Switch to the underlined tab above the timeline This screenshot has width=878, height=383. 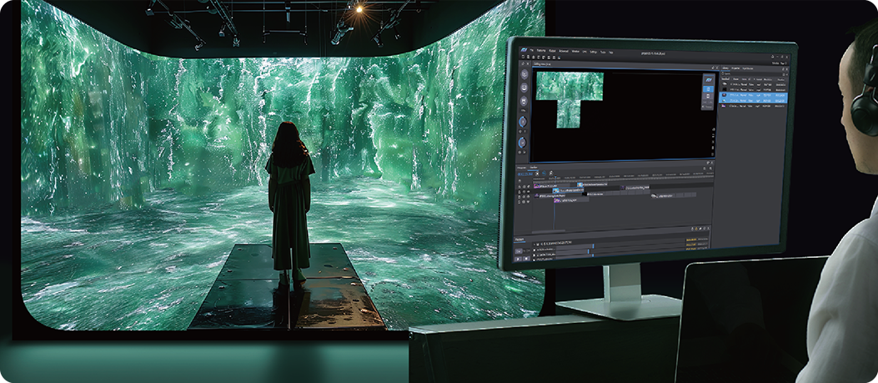[x=534, y=168]
